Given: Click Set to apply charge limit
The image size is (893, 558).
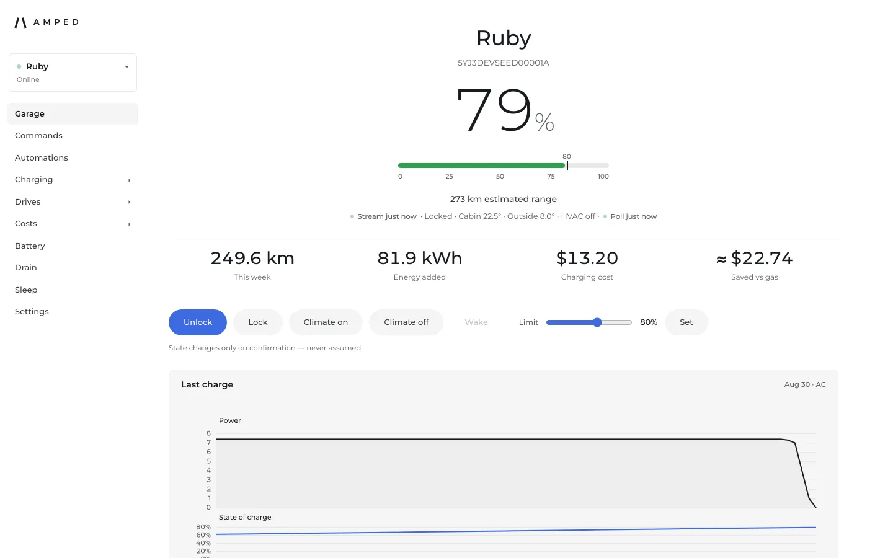Looking at the screenshot, I should click(686, 322).
